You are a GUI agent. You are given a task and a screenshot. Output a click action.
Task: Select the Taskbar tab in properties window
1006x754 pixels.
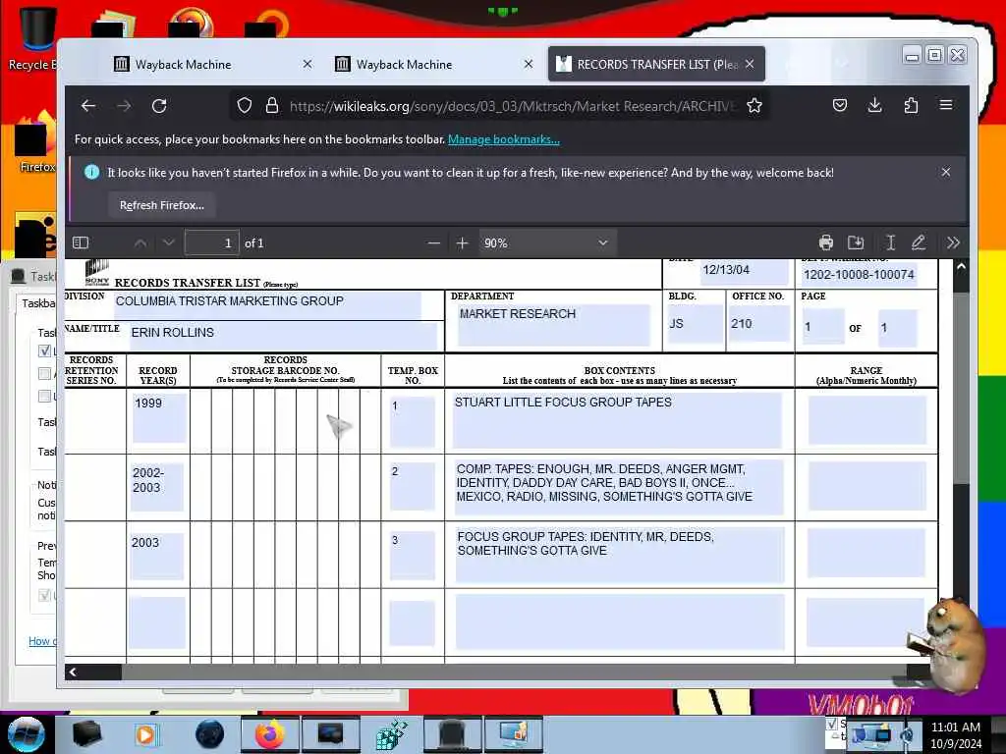point(37,303)
